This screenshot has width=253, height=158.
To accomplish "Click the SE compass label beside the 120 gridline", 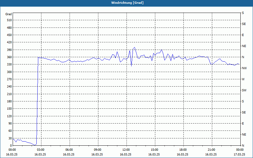I will tap(244, 112).
